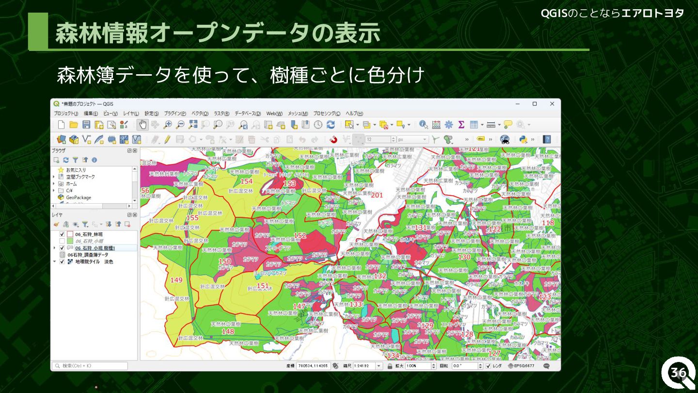Open the プラグイン(P) menu
698x393 pixels.
click(175, 114)
